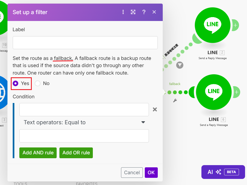Screen dimensions: 247x185
Task: Add module after LINE 2 with plus
Action: (x=235, y=25)
